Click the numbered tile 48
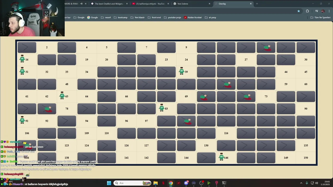Screen dimensions: 333x187 pyautogui.click(x=67, y=84)
